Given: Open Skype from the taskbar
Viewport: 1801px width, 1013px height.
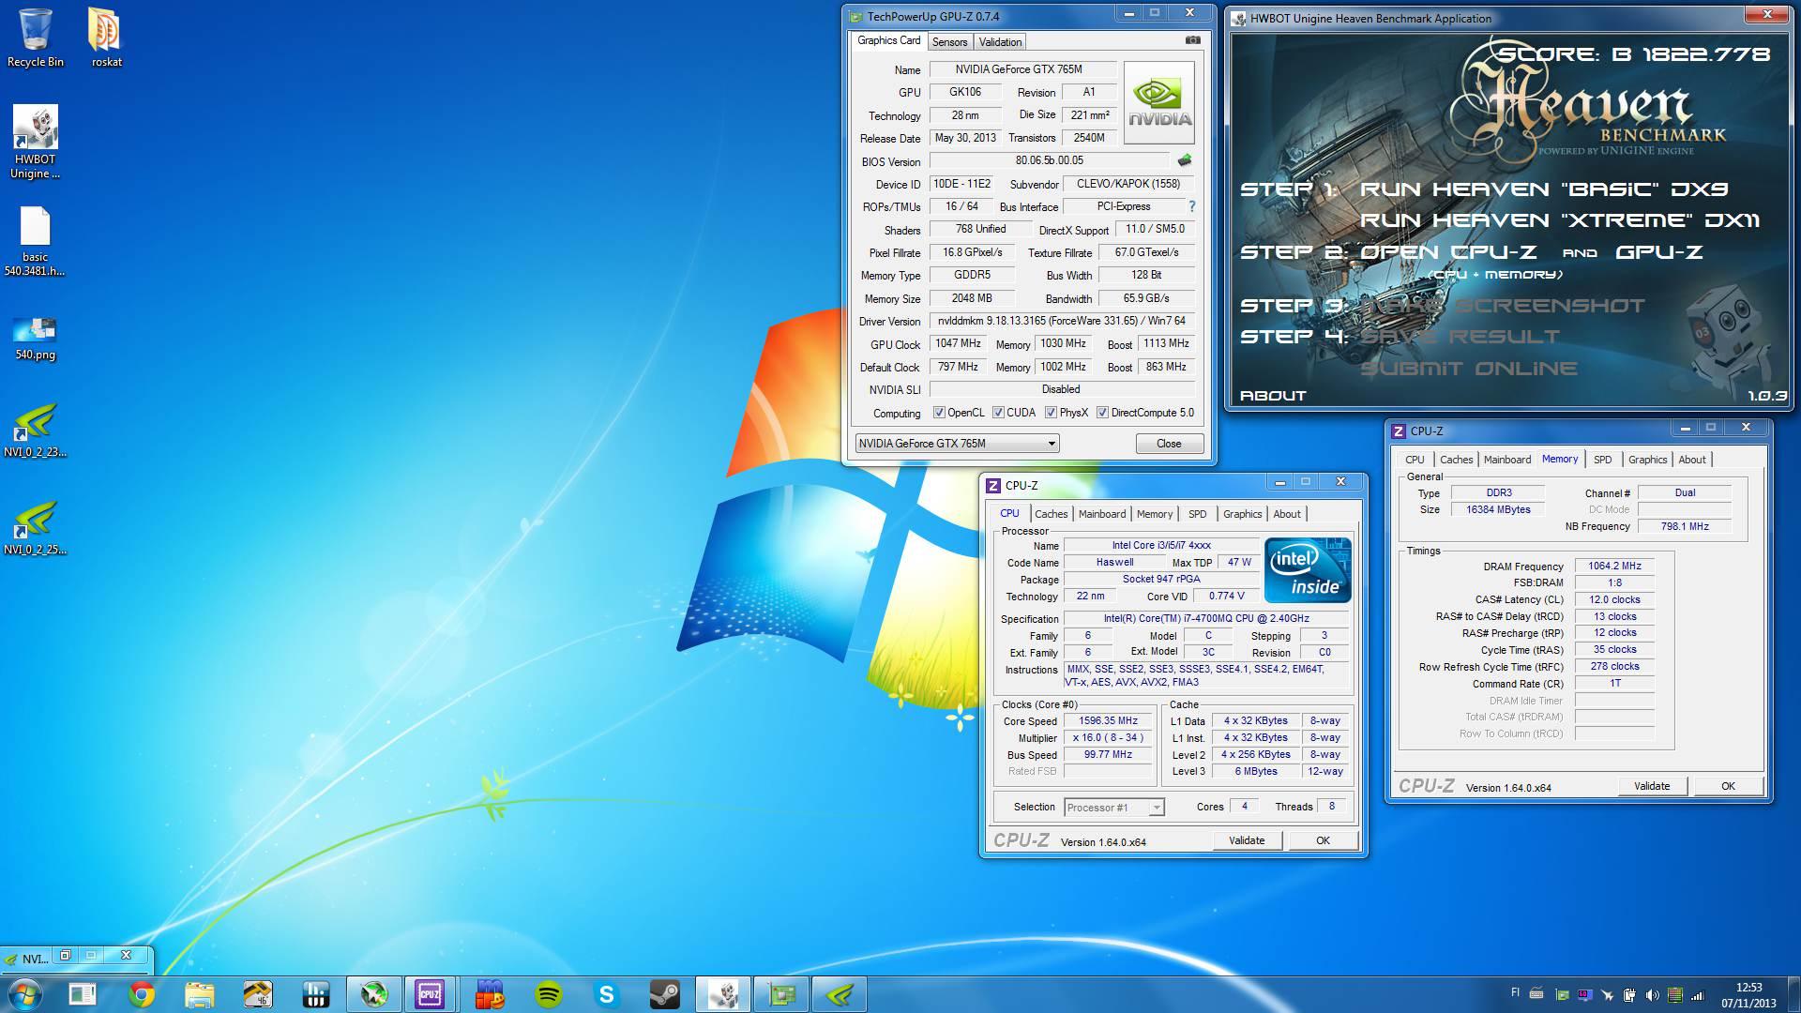Looking at the screenshot, I should tap(607, 994).
